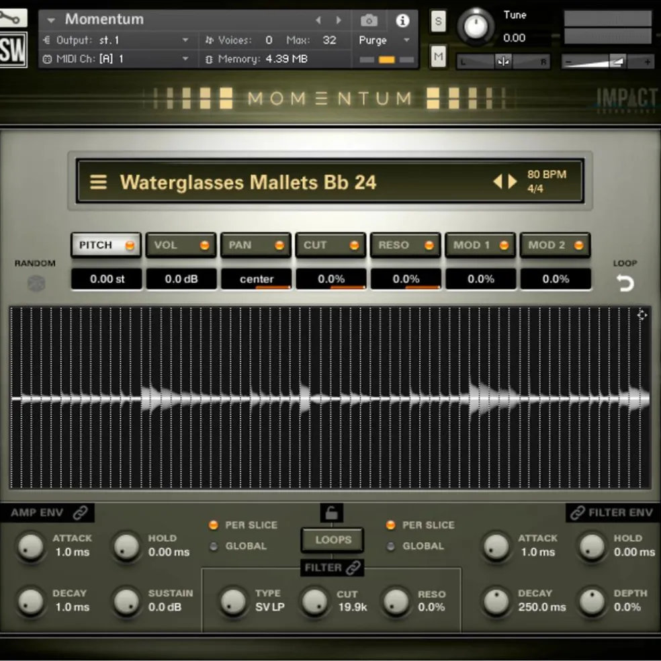Click the filter RESO knob
Image resolution: width=661 pixels, height=661 pixels.
(x=396, y=602)
